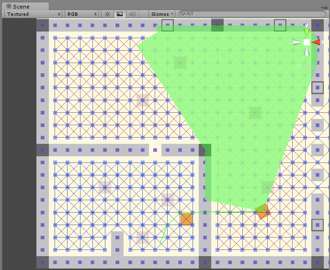Screen dimensions: 330x270
Task: Toggle the game overlay image button
Action: click(120, 14)
